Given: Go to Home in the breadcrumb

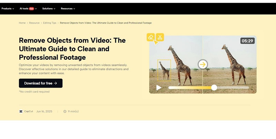Looking at the screenshot, I should pyautogui.click(x=22, y=23).
